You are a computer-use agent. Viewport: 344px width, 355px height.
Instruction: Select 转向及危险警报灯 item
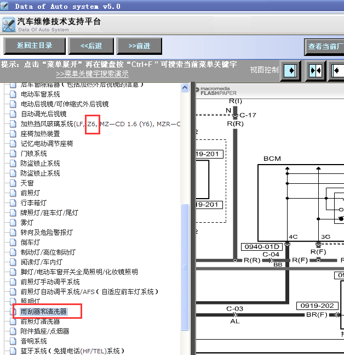coord(47,233)
